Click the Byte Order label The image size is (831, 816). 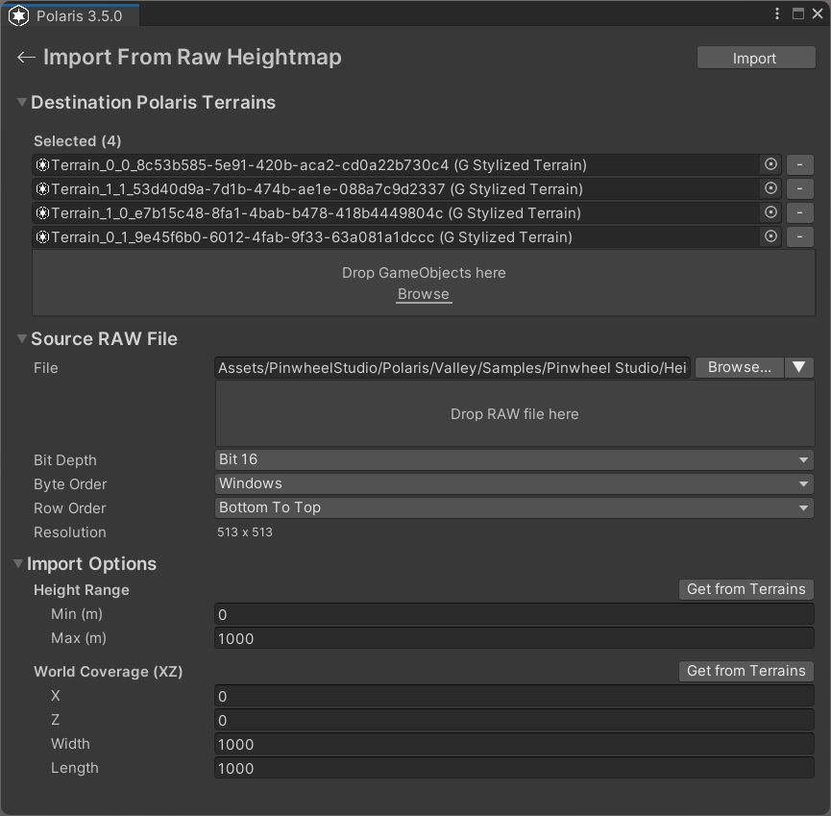tap(70, 484)
